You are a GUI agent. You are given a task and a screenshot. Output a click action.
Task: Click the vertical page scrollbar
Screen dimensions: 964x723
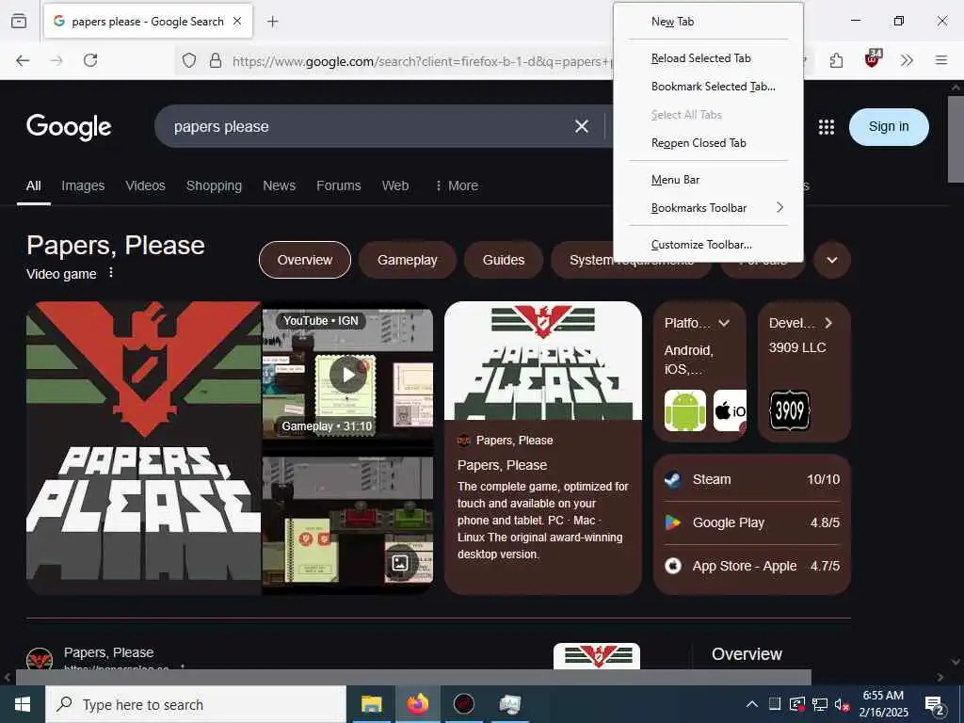[956, 138]
